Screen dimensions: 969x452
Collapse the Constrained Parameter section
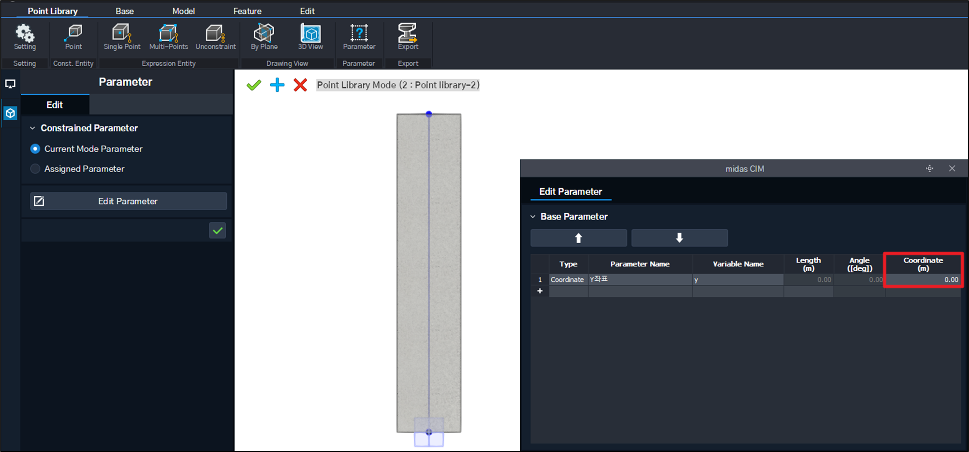(x=32, y=128)
